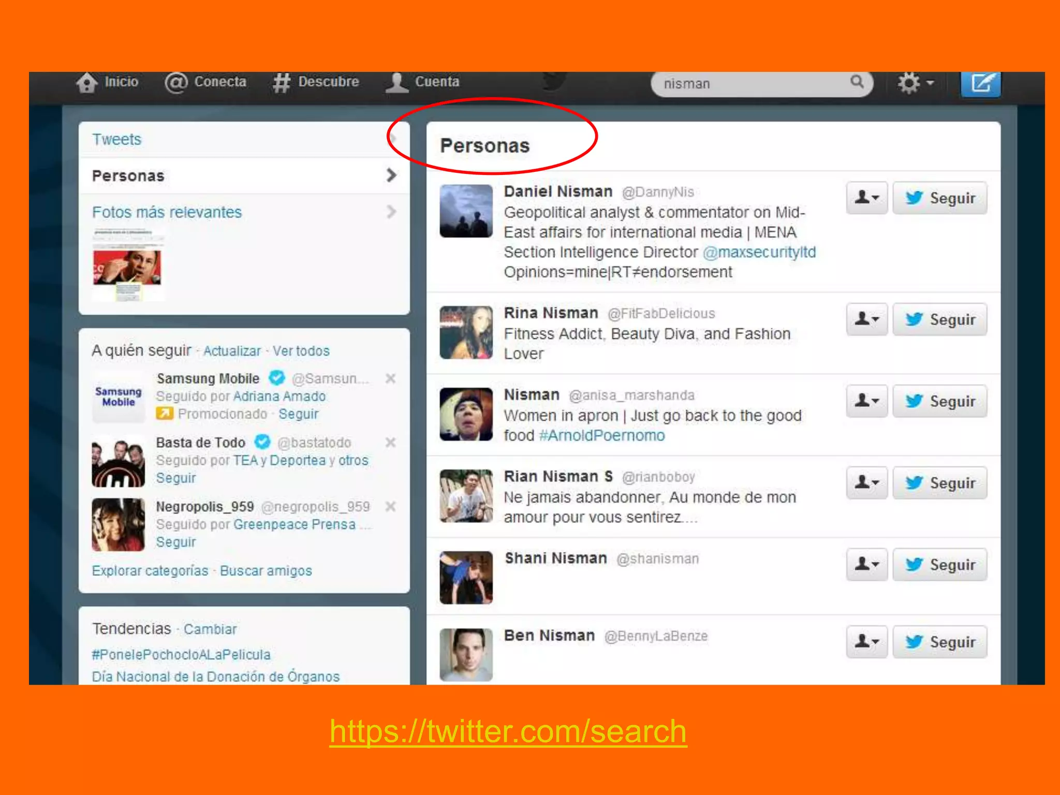
Task: Follow Samsung Mobile via Seguir link
Action: [x=299, y=414]
